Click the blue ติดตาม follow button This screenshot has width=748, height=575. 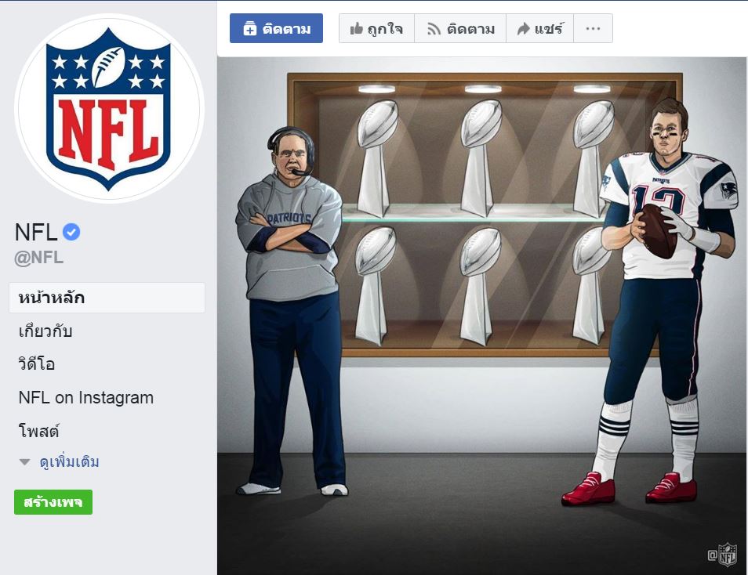click(x=276, y=28)
